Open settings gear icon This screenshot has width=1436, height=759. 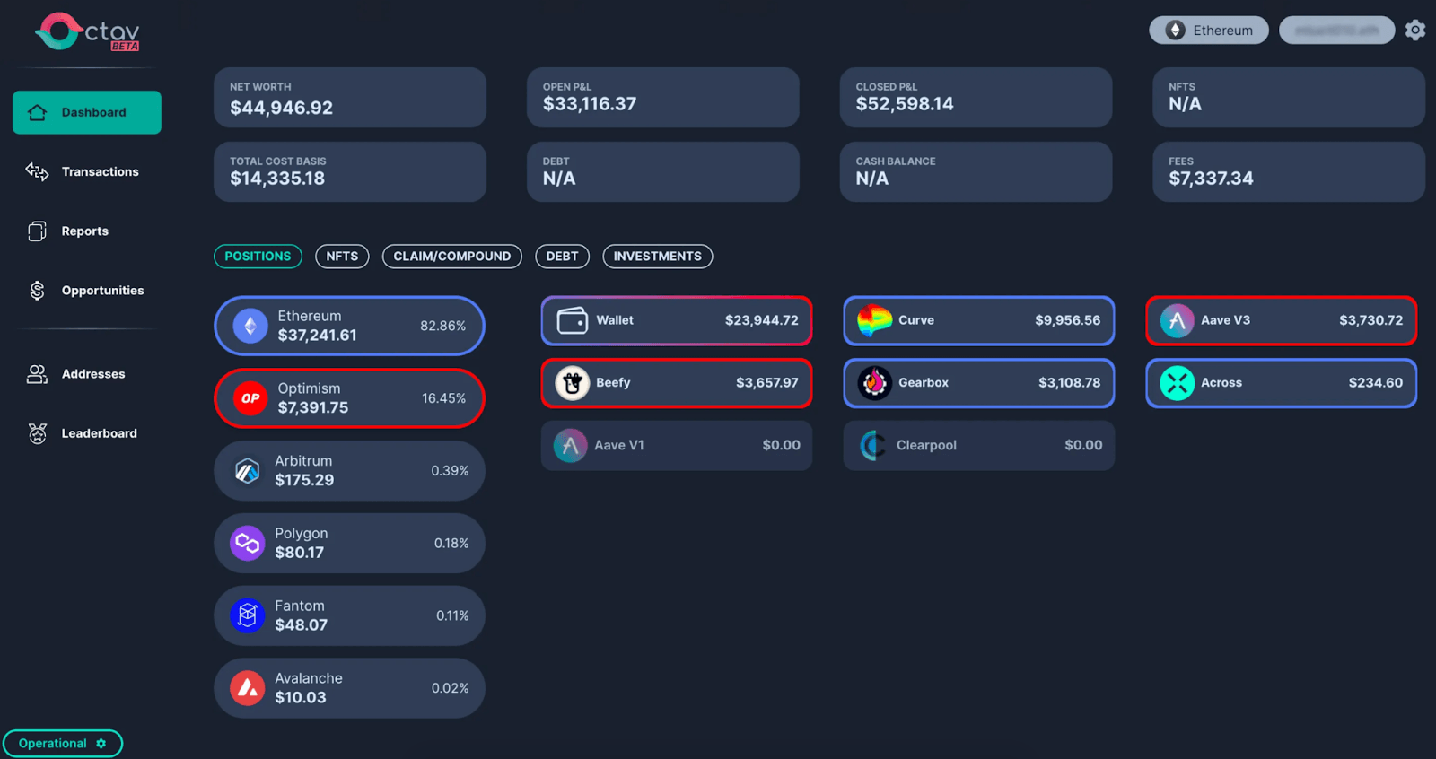click(1415, 31)
